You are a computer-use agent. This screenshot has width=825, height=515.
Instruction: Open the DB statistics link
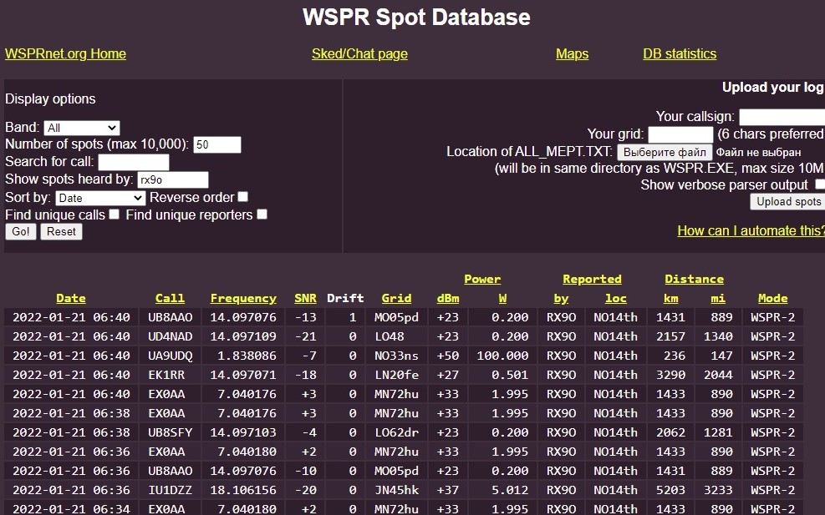[679, 54]
